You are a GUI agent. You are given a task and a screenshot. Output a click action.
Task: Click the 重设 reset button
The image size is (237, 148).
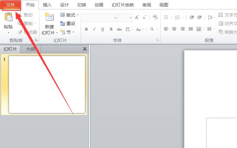coord(68,23)
